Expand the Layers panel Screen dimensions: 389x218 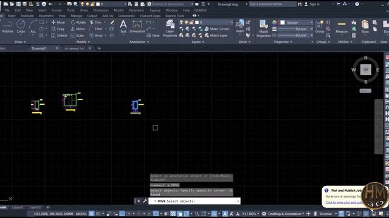(x=198, y=42)
